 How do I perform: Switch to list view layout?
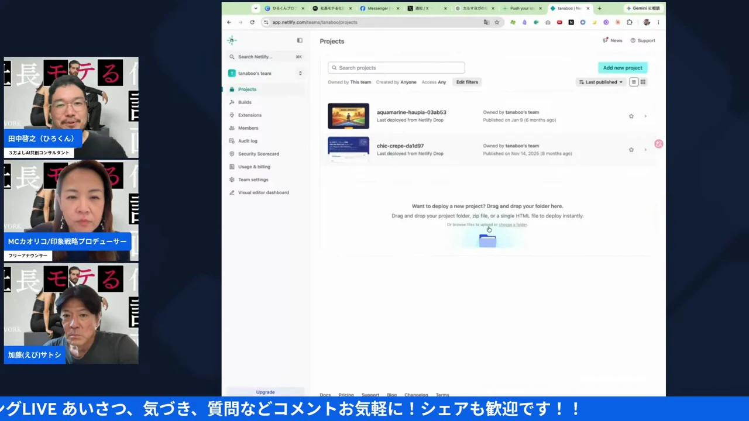click(633, 82)
